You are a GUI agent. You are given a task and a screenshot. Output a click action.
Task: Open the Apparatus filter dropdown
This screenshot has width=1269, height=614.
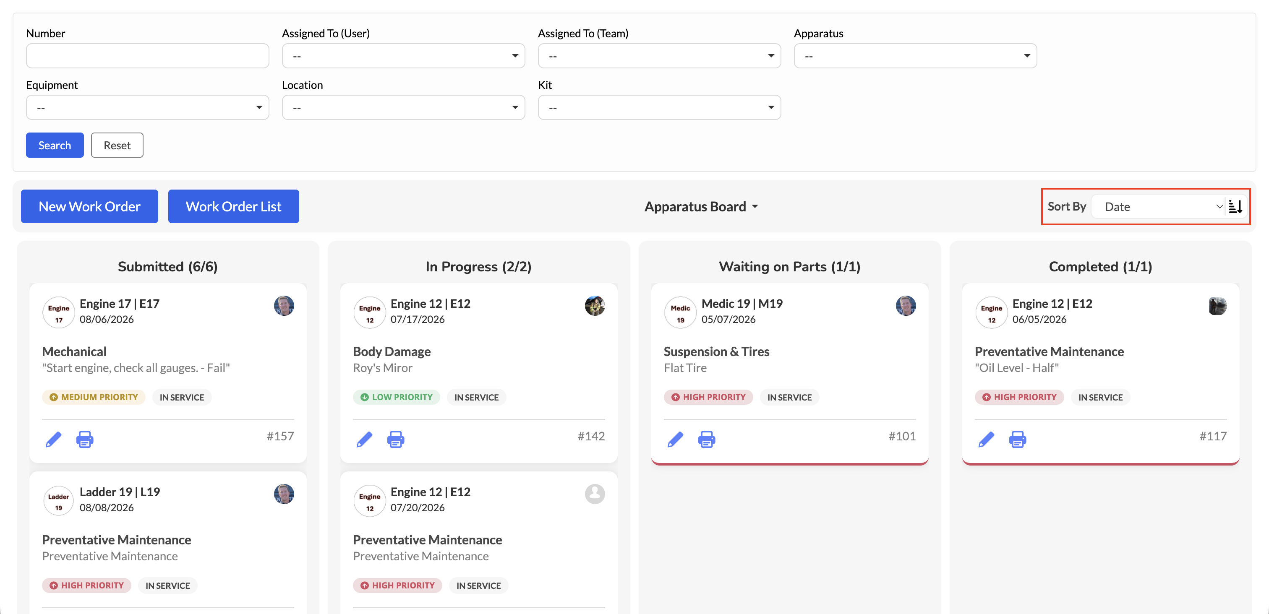(915, 56)
